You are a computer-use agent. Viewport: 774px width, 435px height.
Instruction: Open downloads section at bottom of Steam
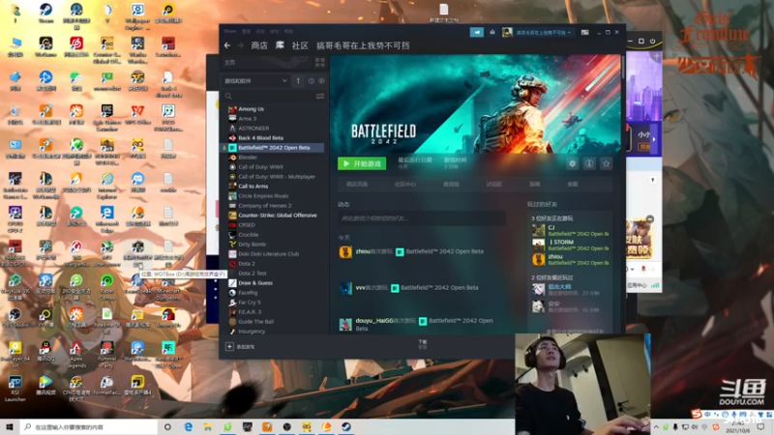coord(423,344)
